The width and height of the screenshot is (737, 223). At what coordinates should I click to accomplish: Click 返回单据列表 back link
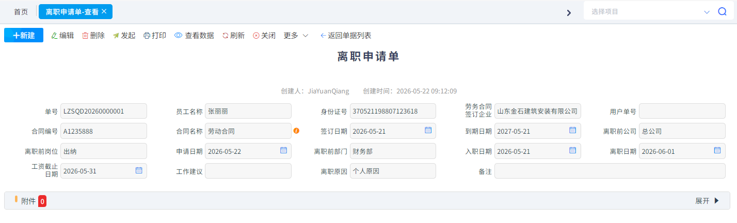pyautogui.click(x=346, y=36)
